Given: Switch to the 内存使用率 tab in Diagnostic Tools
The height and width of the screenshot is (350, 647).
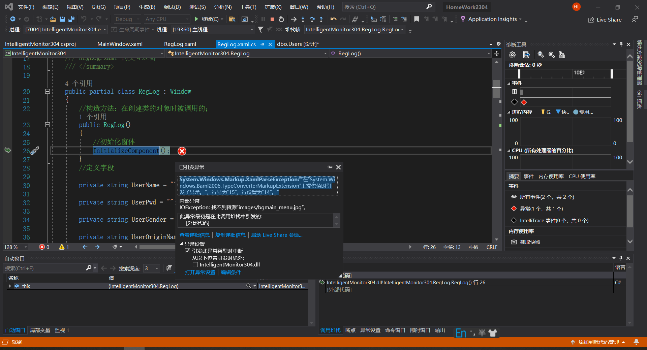Looking at the screenshot, I should pos(551,177).
